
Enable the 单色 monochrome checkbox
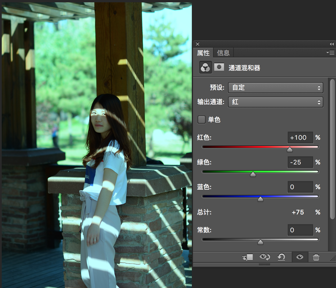coord(201,120)
